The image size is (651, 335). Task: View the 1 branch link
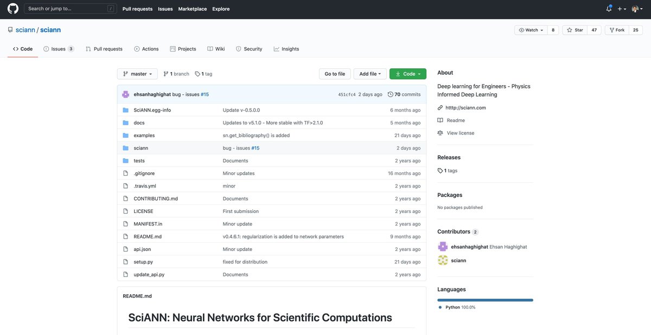pos(176,74)
